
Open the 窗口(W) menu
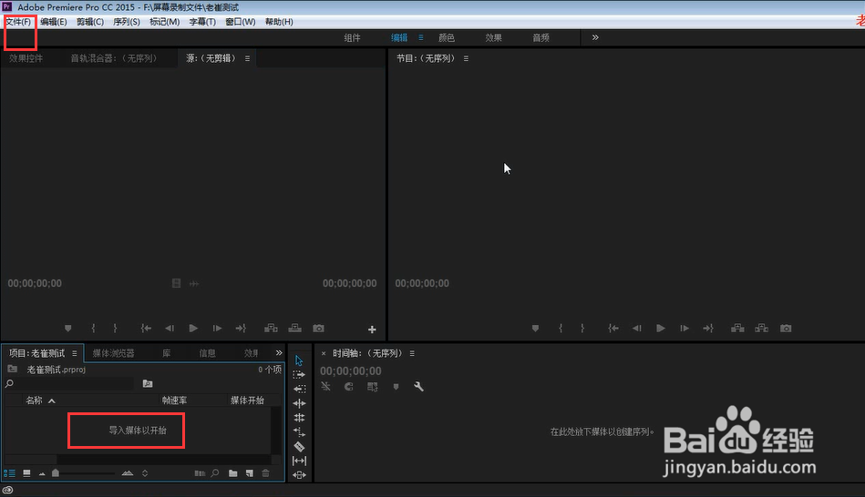(240, 22)
